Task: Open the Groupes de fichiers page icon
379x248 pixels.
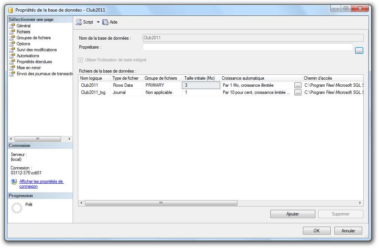Action: (x=12, y=38)
